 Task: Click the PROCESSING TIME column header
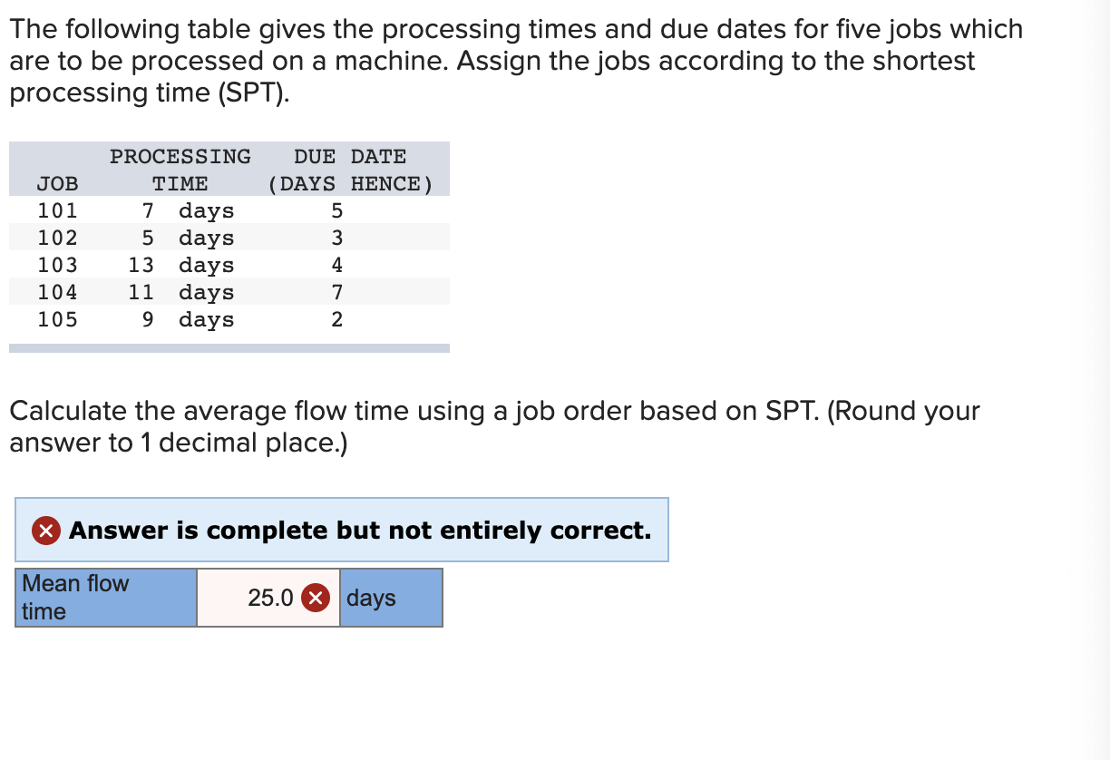[180, 170]
